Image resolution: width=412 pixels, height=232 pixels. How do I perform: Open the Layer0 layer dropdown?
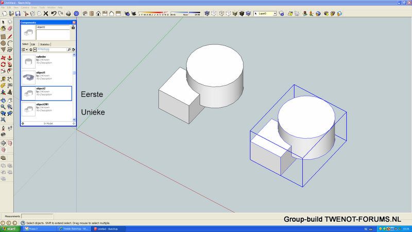[x=275, y=13]
